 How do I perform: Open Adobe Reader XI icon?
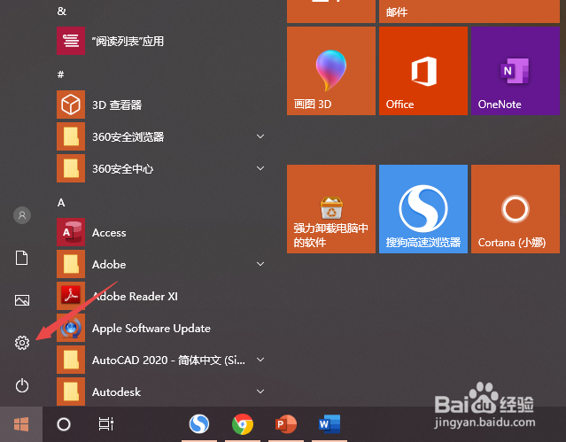[71, 296]
